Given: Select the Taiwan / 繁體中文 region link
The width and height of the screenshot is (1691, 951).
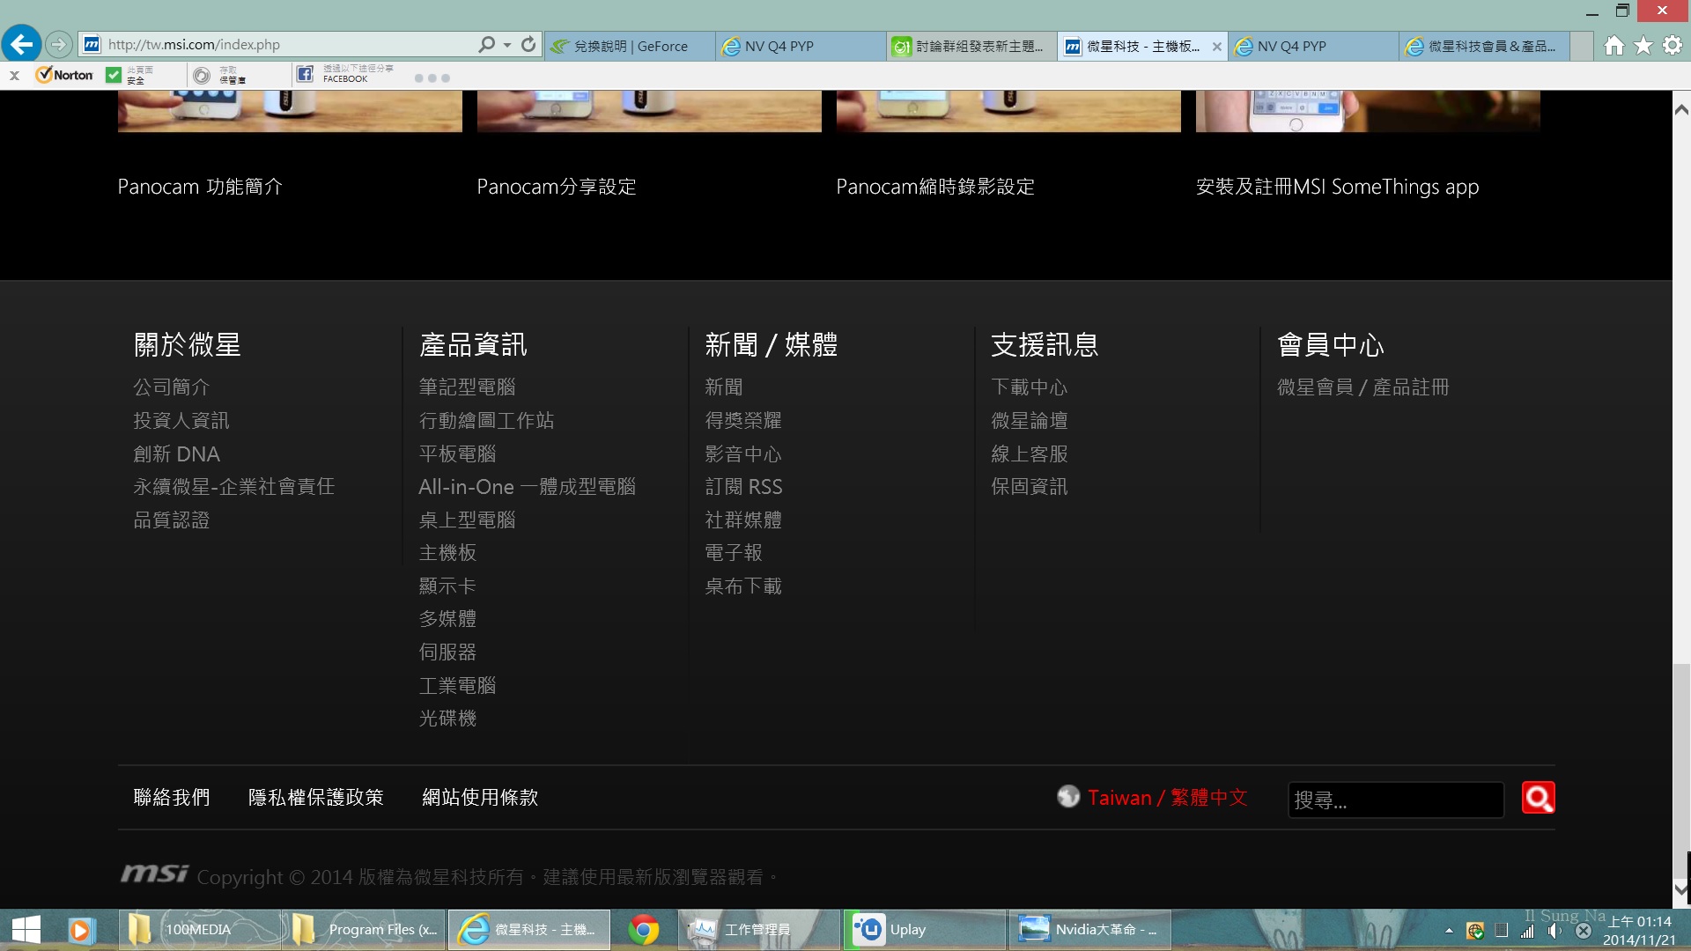Looking at the screenshot, I should (x=1168, y=798).
